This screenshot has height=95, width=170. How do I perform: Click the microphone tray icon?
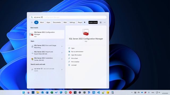(x=149, y=92)
